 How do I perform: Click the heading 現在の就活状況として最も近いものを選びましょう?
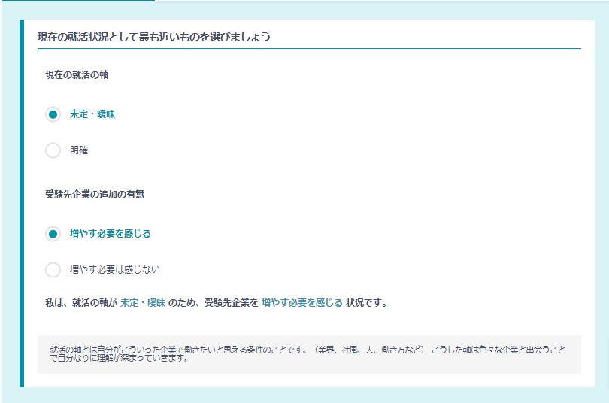[154, 37]
